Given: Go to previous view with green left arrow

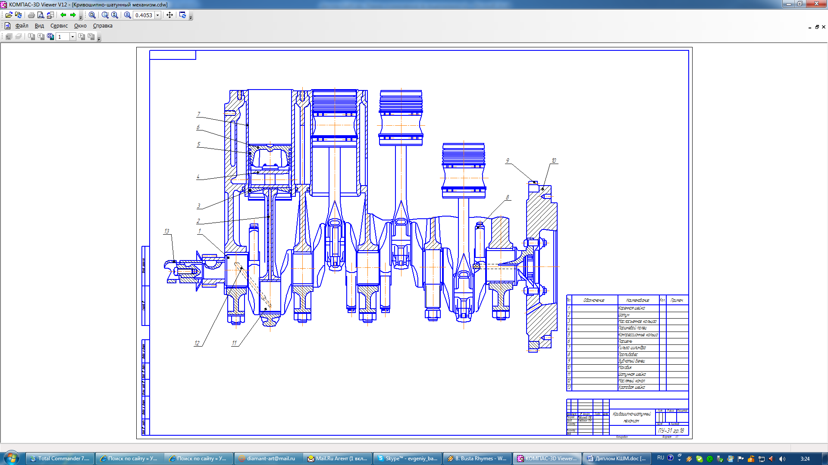Looking at the screenshot, I should (63, 15).
